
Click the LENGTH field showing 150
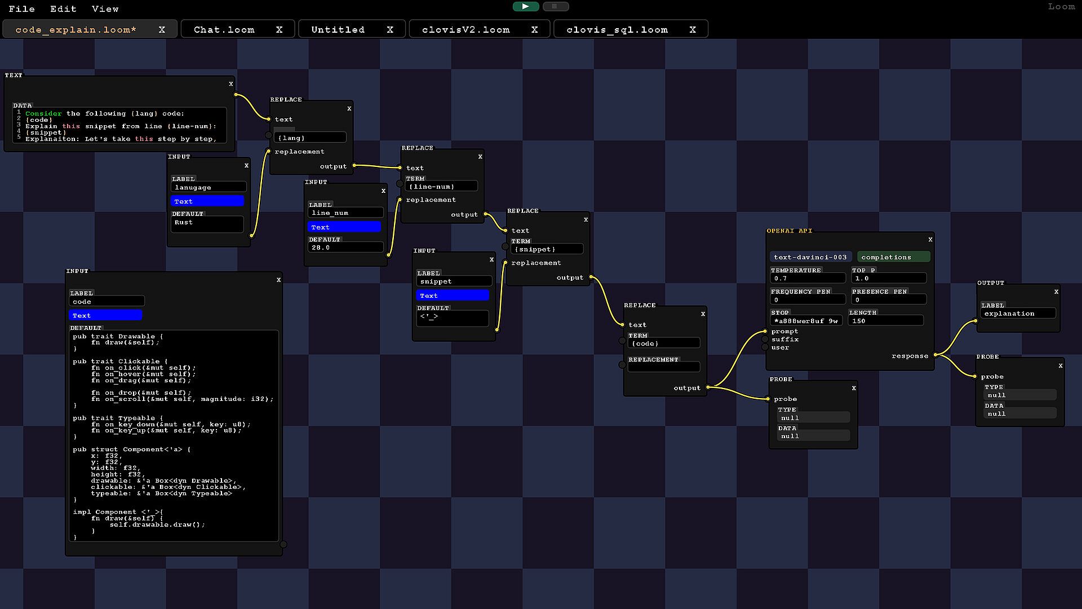coord(885,321)
